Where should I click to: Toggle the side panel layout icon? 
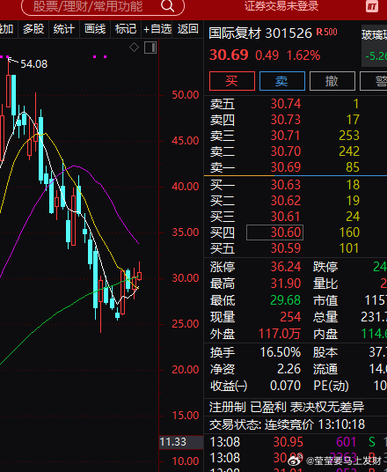(150, 48)
